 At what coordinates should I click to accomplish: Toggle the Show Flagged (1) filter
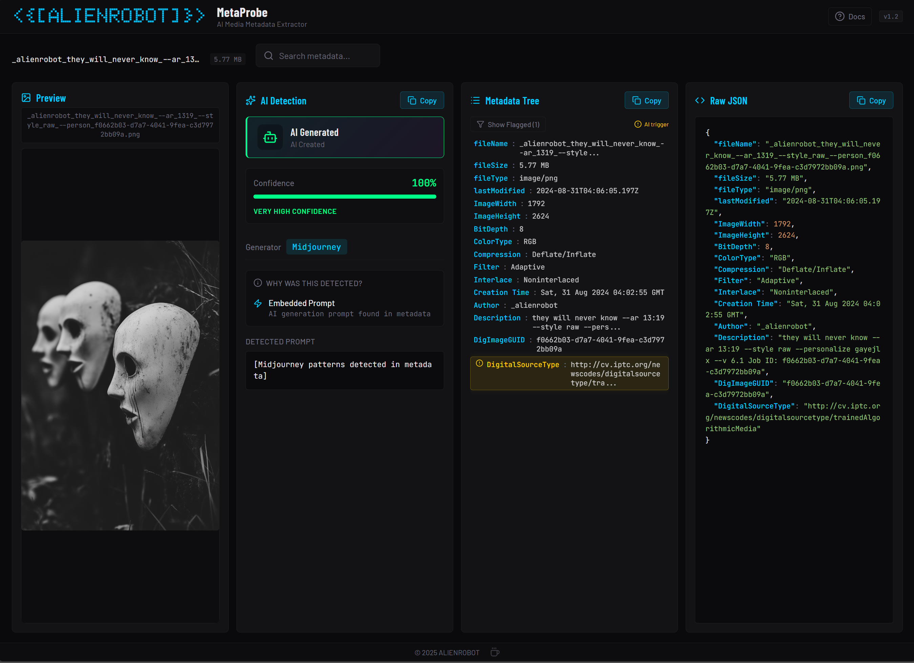(x=508, y=125)
